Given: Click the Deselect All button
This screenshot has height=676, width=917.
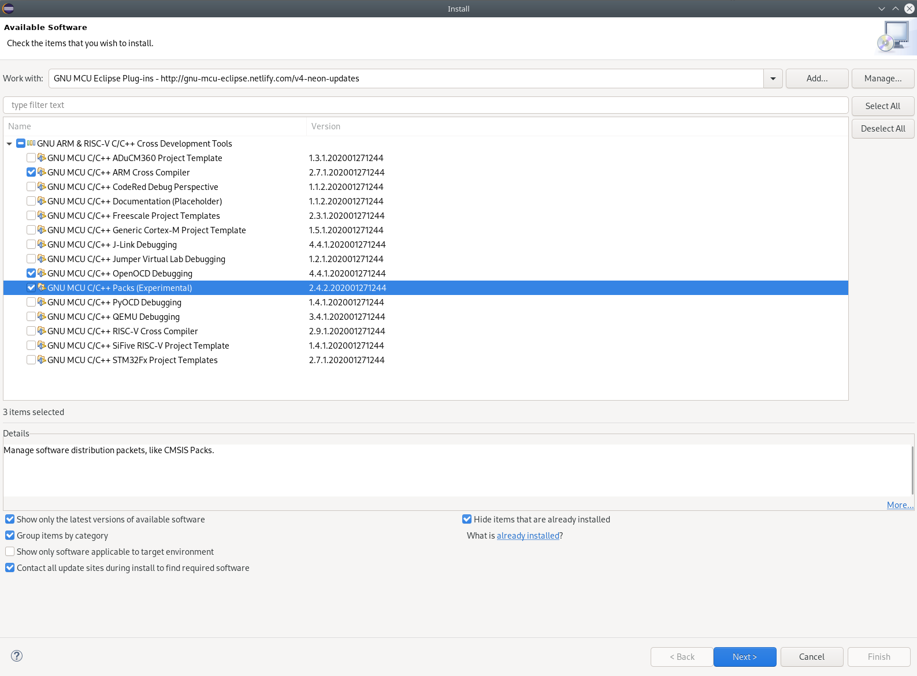Looking at the screenshot, I should [883, 129].
